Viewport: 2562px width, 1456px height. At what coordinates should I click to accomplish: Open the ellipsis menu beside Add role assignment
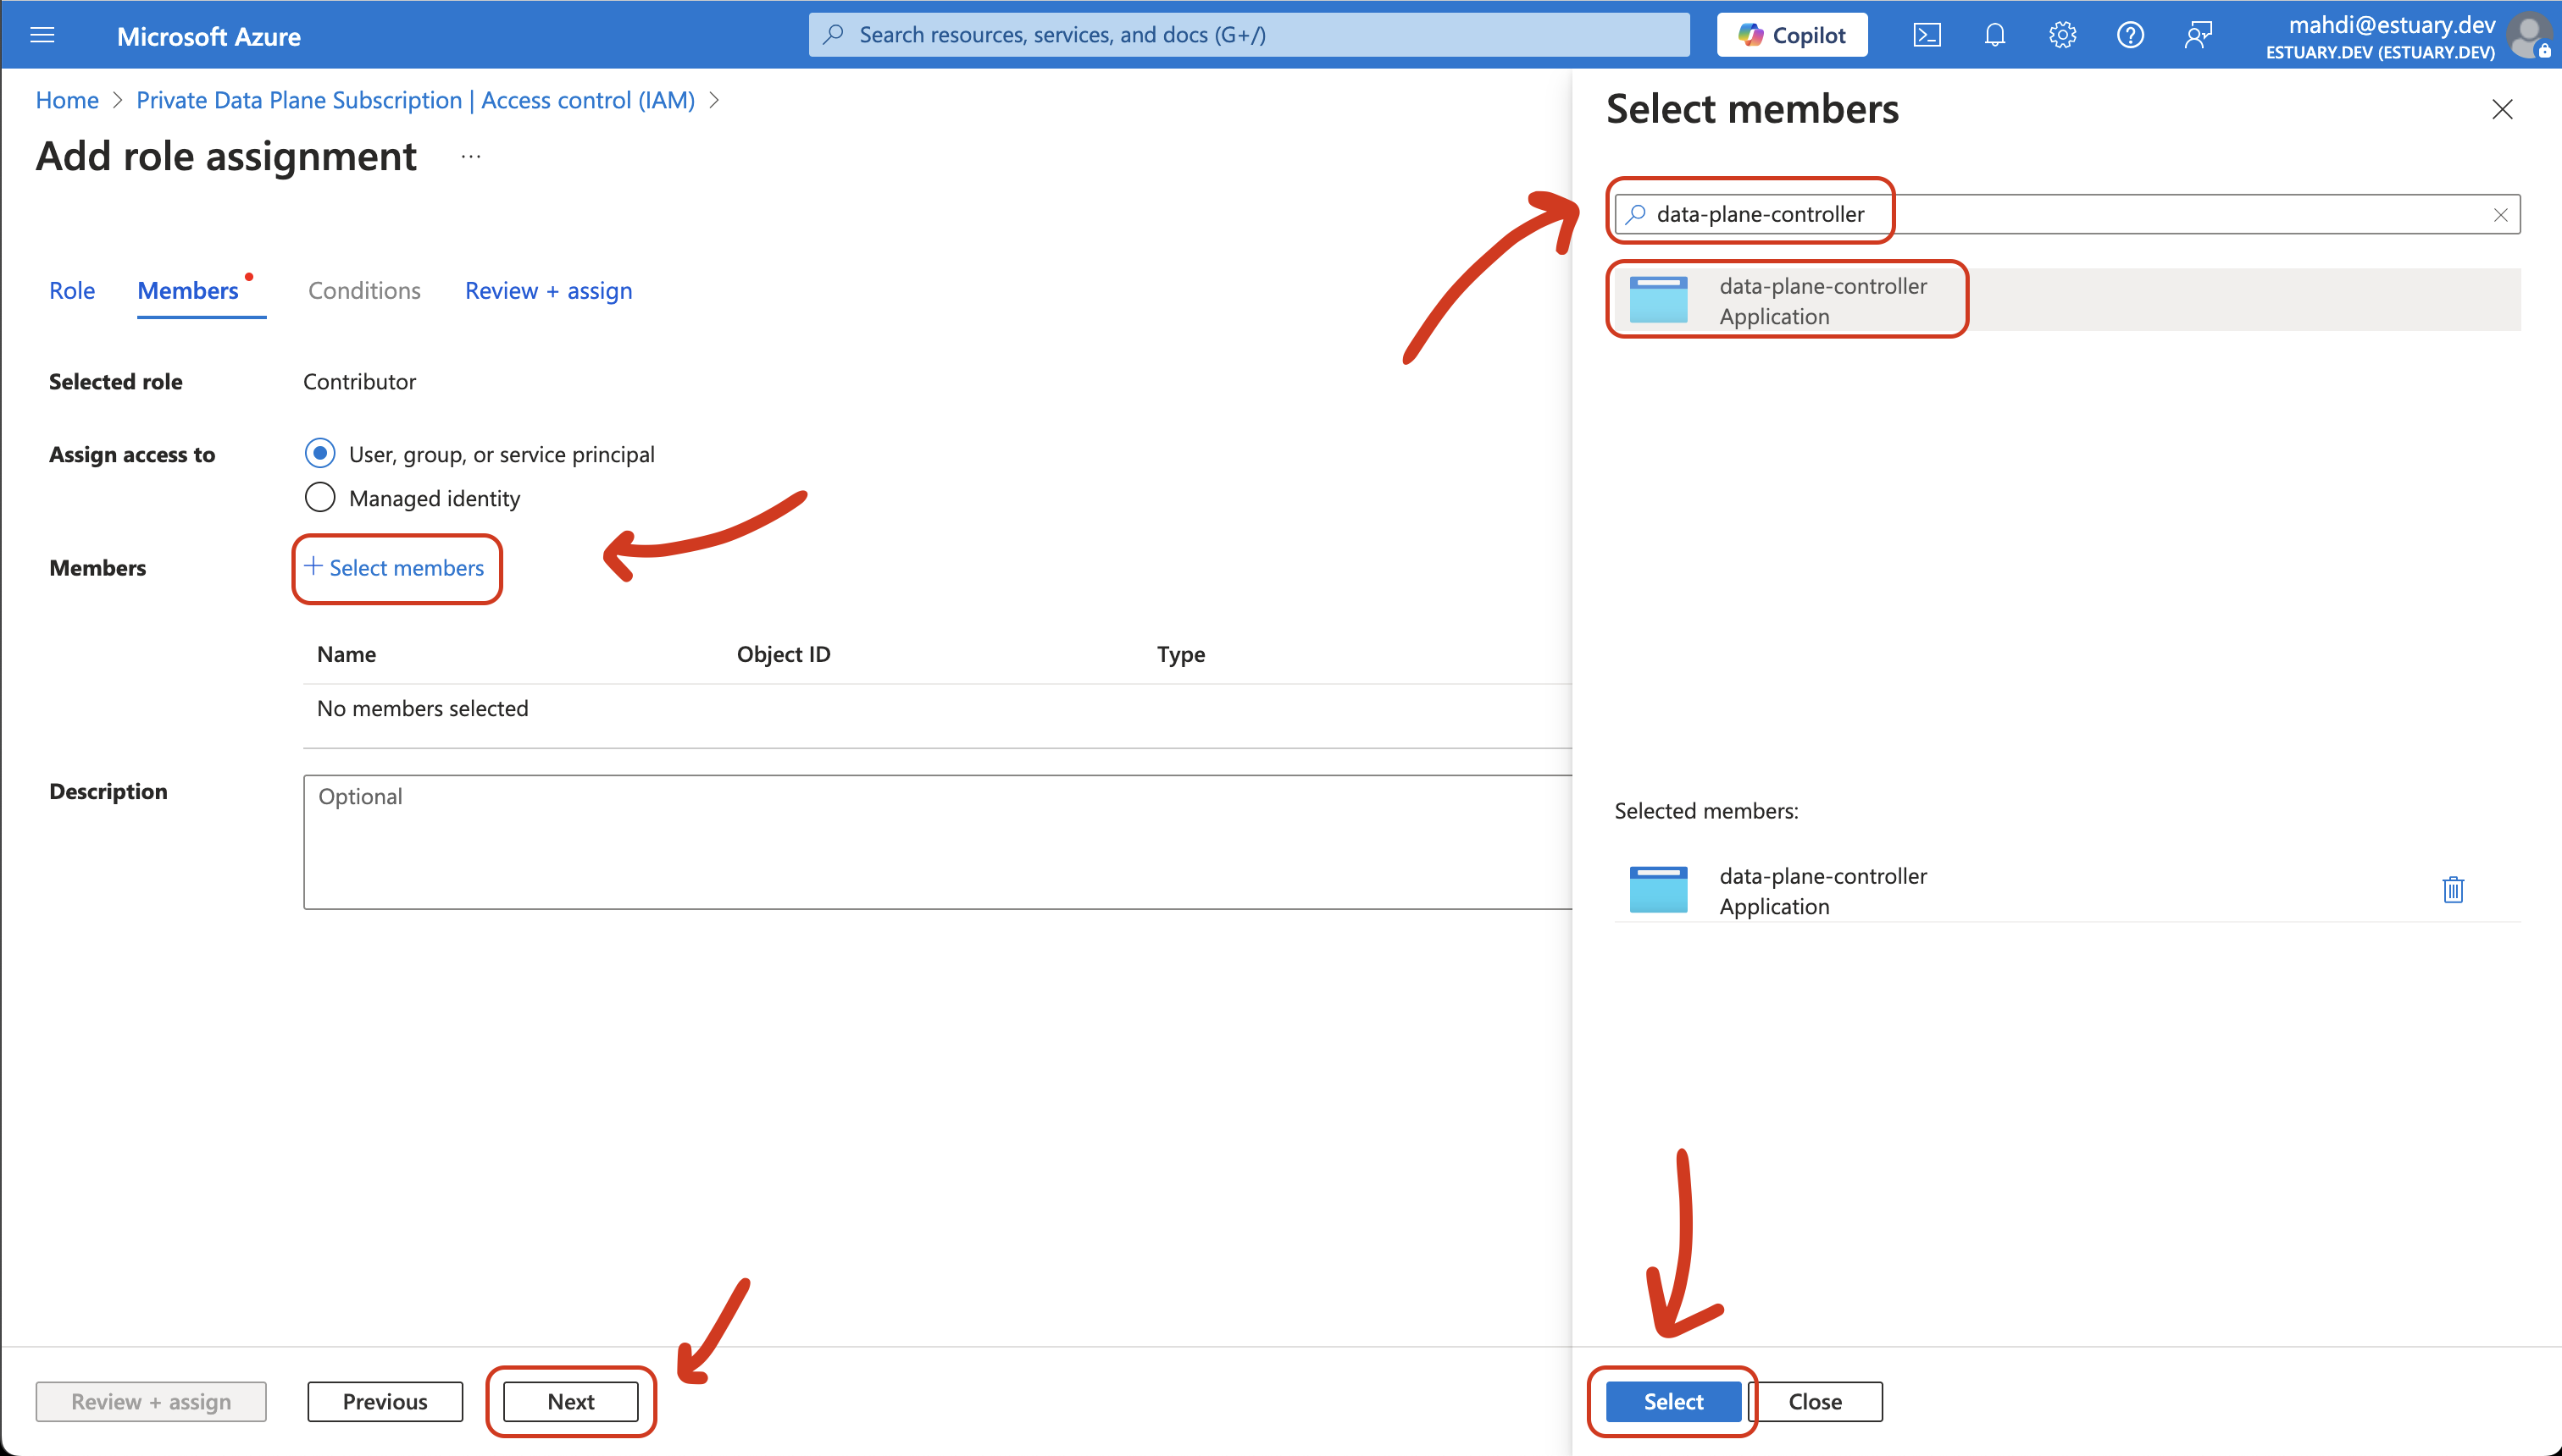[469, 157]
